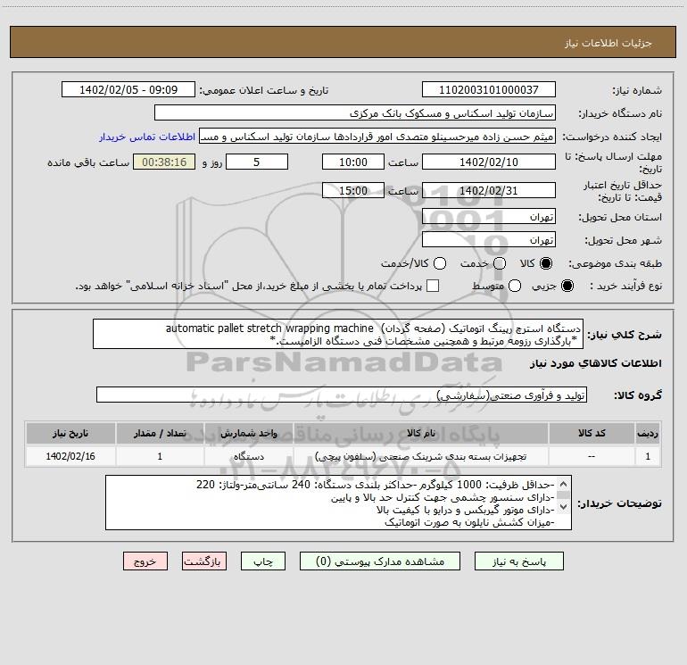The width and height of the screenshot is (687, 665).
Task: Click the بازگشت back button
Action: tap(204, 561)
